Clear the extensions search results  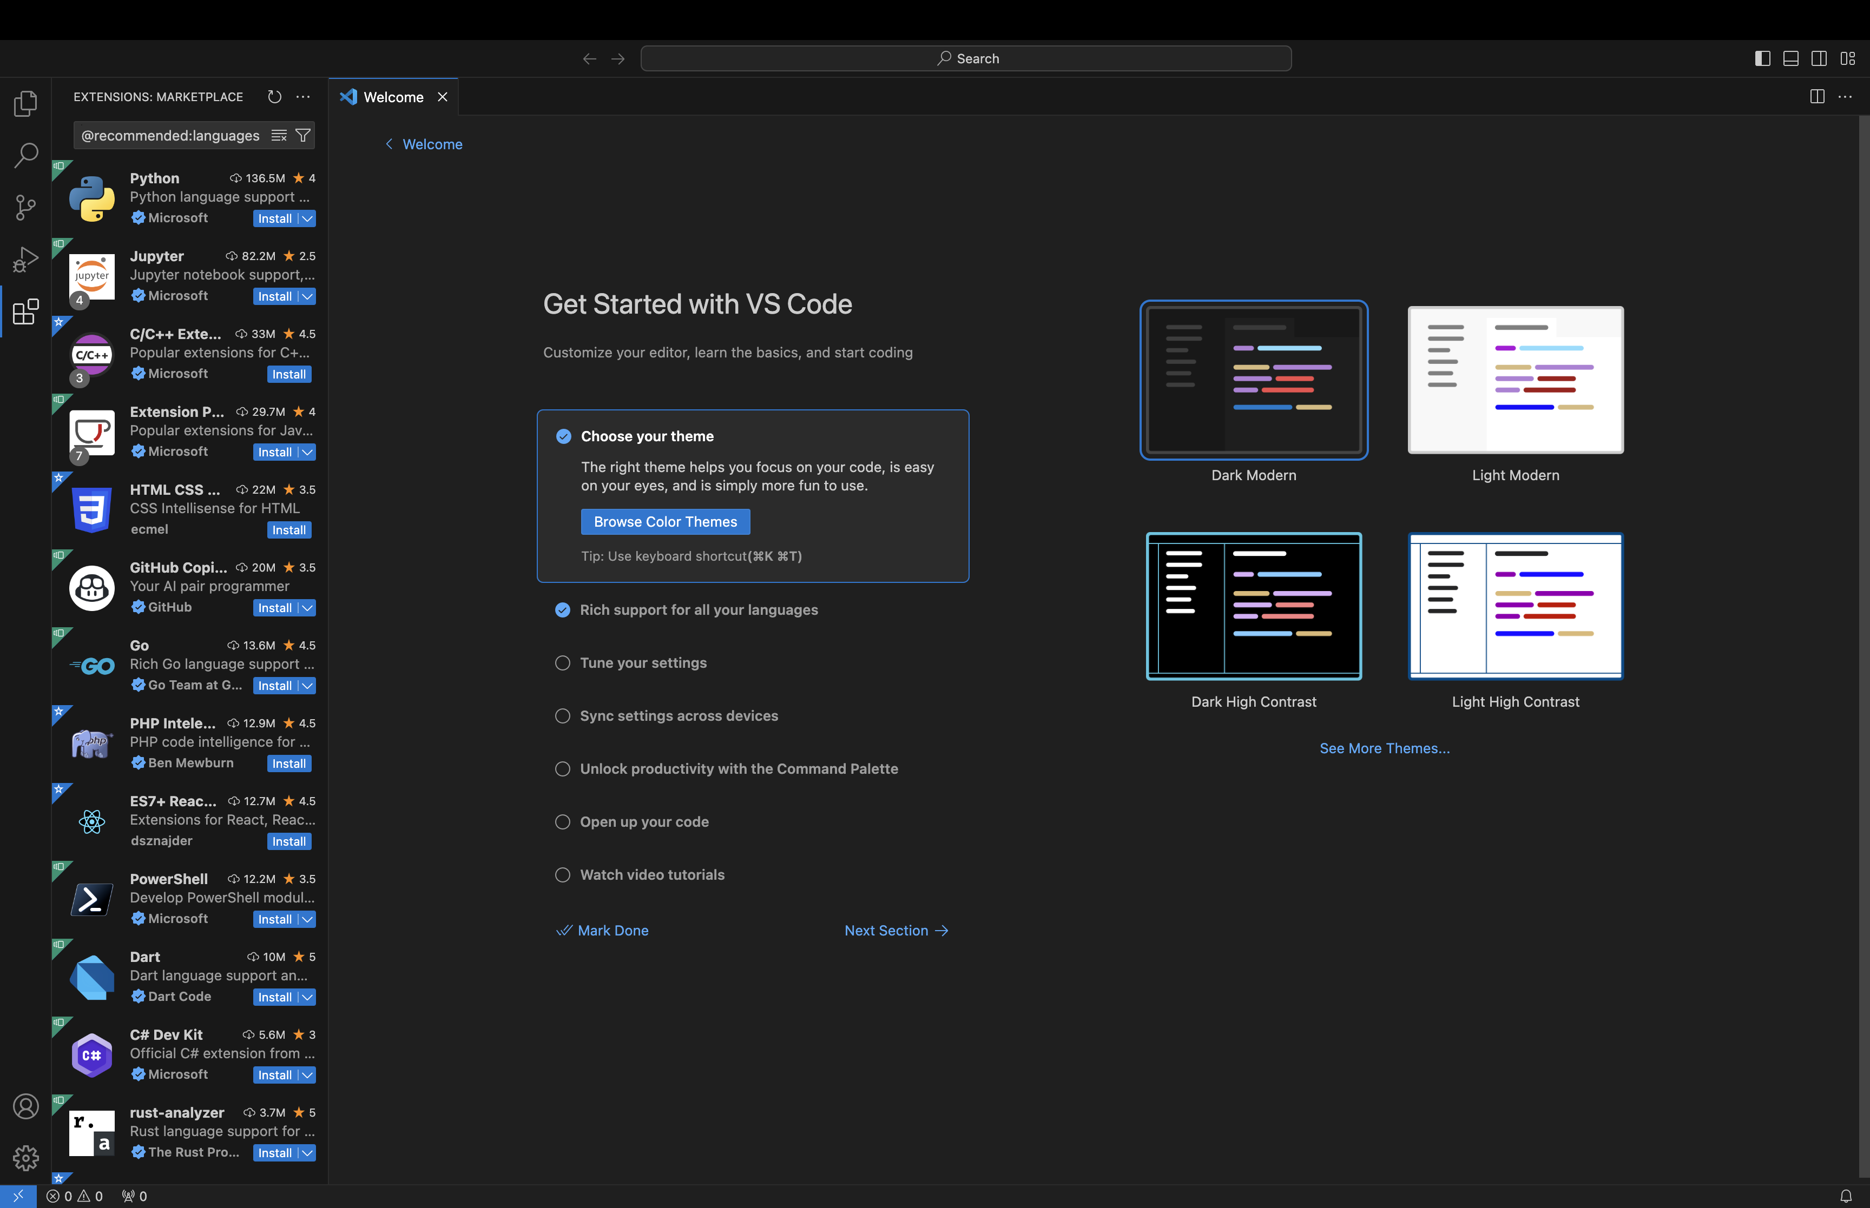pyautogui.click(x=279, y=136)
